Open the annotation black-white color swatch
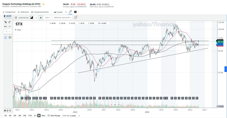The image size is (227, 118). pos(31,18)
